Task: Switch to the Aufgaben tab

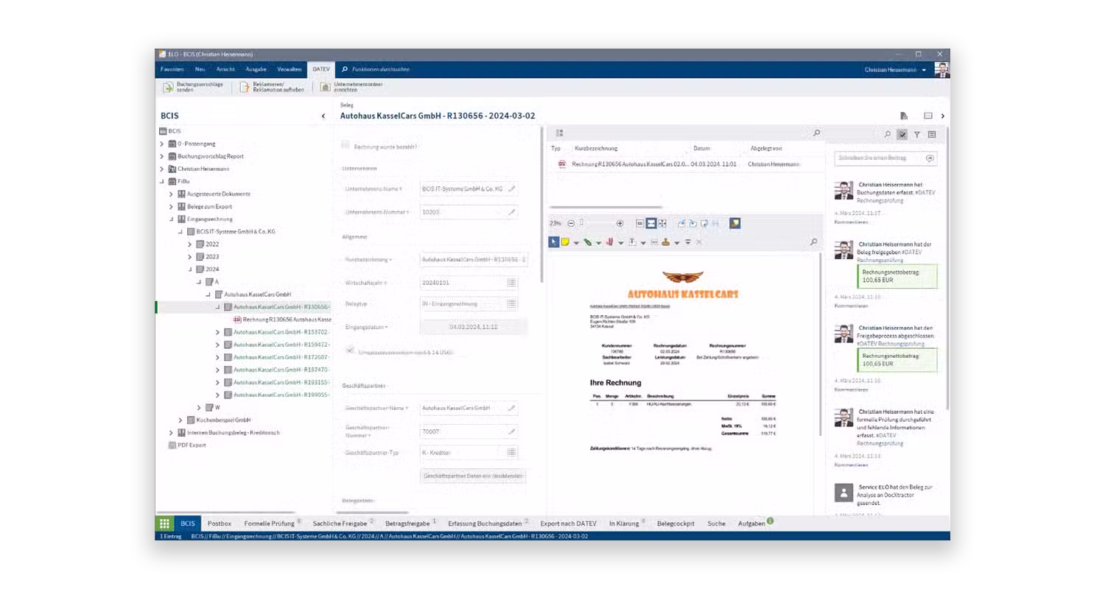Action: pyautogui.click(x=751, y=523)
